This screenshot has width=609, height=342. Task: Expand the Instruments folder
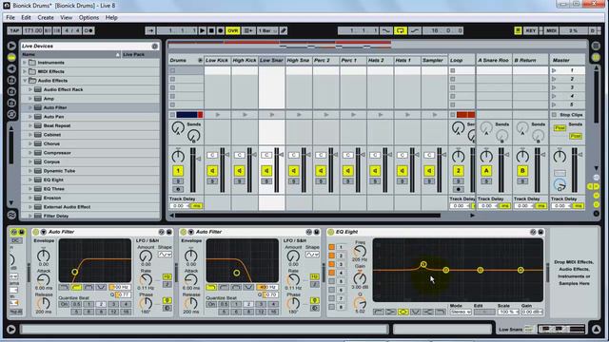[x=25, y=63]
